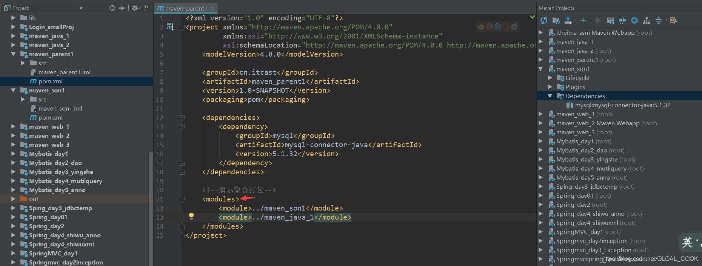The image size is (702, 266).
Task: Click the 英 input method indicator
Action: pyautogui.click(x=688, y=242)
